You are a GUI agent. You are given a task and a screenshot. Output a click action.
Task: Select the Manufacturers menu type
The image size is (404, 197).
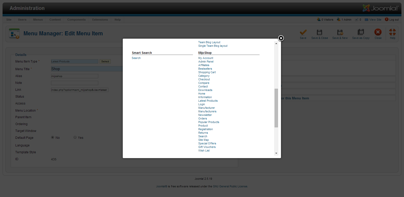pos(207,112)
